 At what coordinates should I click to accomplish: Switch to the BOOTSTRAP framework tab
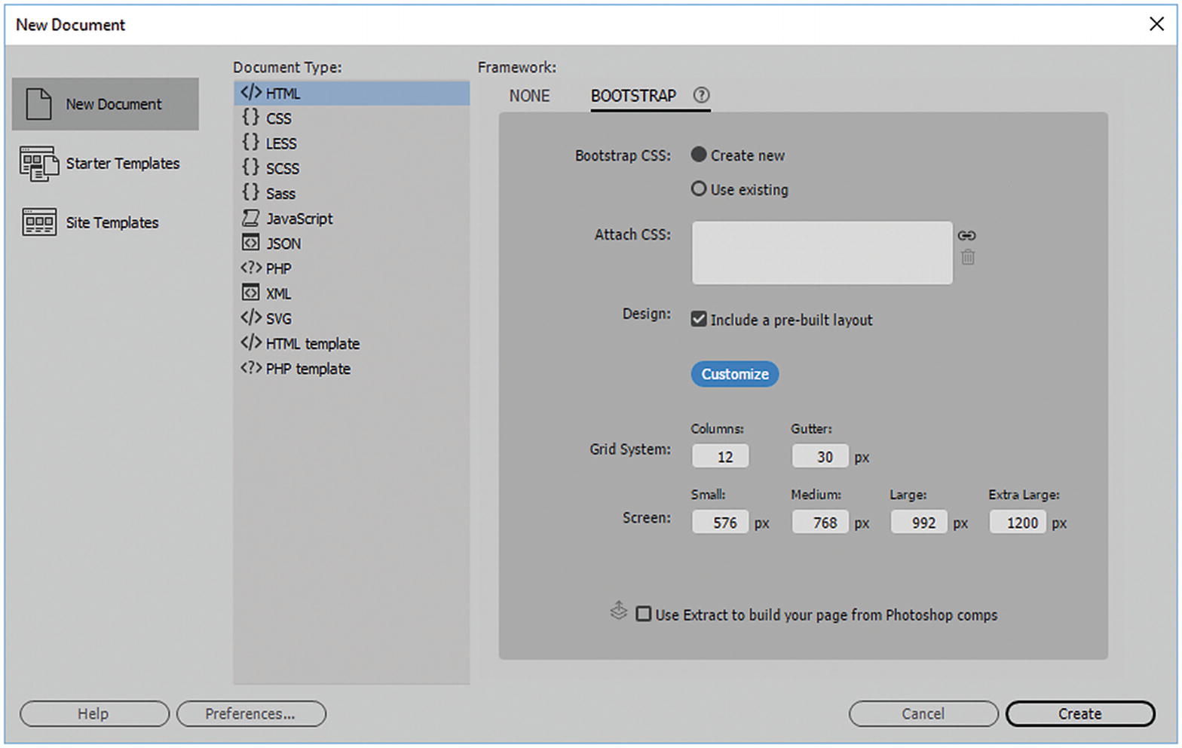tap(633, 96)
